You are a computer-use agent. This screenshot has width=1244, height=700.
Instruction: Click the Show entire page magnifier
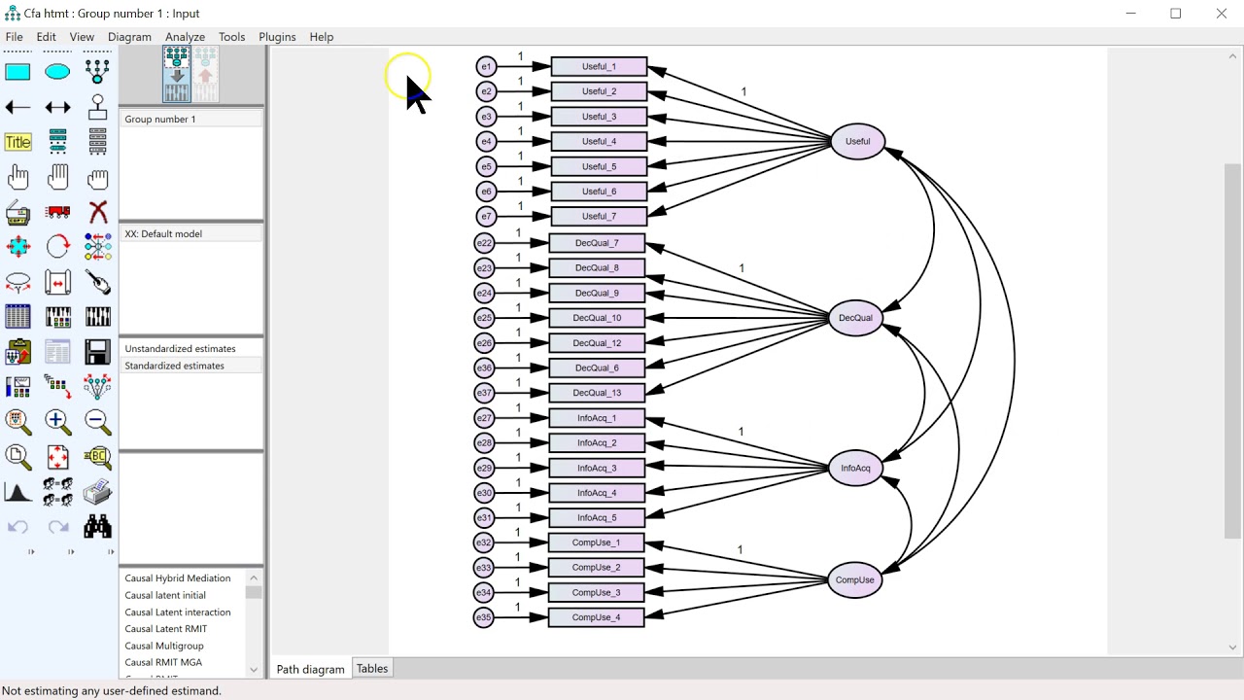pyautogui.click(x=17, y=457)
